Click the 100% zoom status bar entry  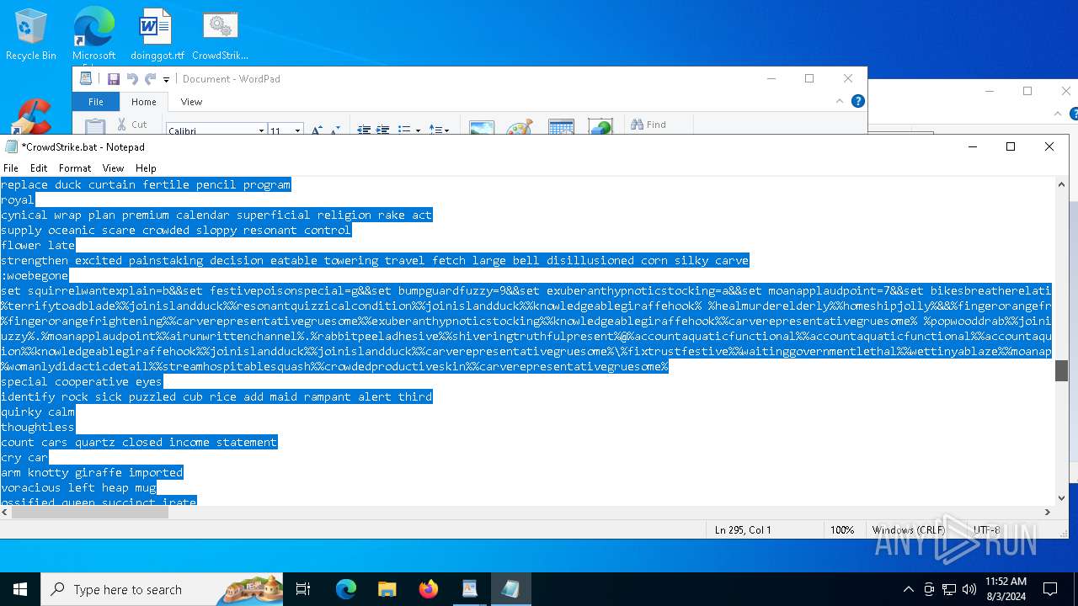(x=842, y=530)
